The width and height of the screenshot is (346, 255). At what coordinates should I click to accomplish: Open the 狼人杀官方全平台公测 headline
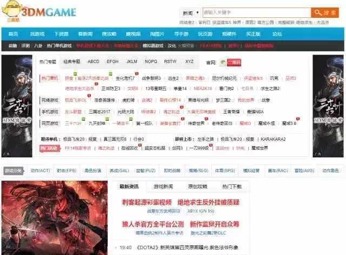(x=153, y=224)
